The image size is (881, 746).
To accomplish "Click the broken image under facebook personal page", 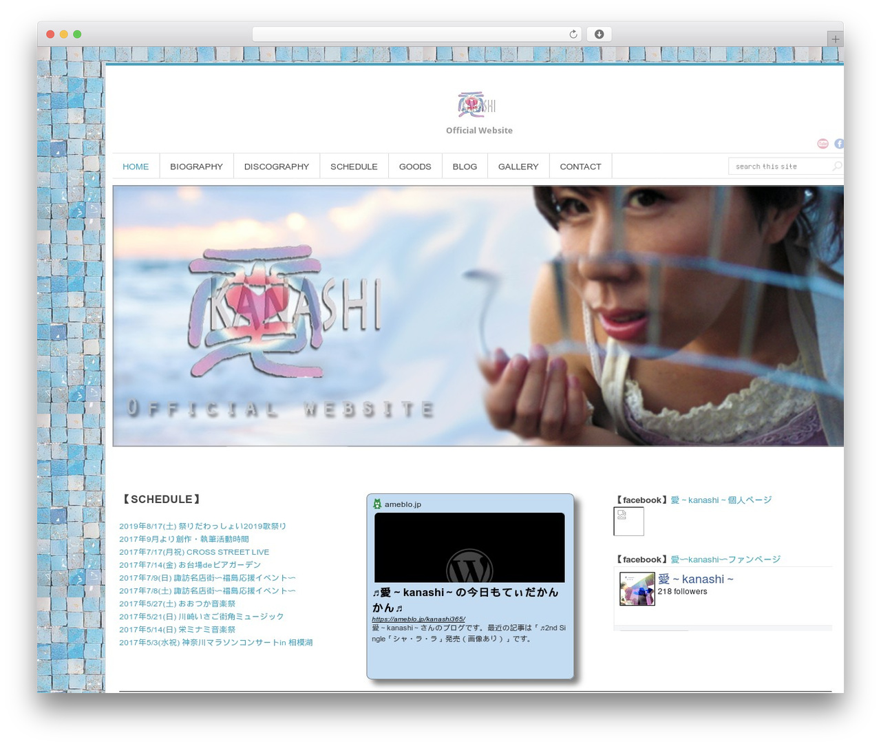I will pyautogui.click(x=628, y=521).
